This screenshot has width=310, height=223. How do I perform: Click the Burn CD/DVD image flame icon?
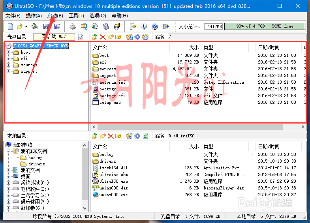(x=117, y=26)
